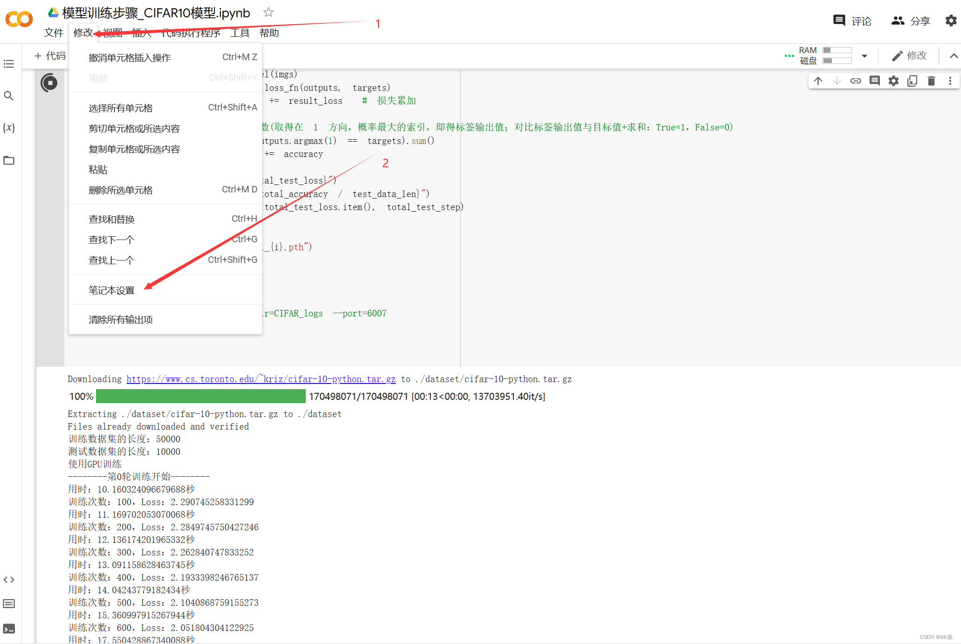Open the table of contents sidebar icon
Screen dimensions: 961x644
(9, 64)
